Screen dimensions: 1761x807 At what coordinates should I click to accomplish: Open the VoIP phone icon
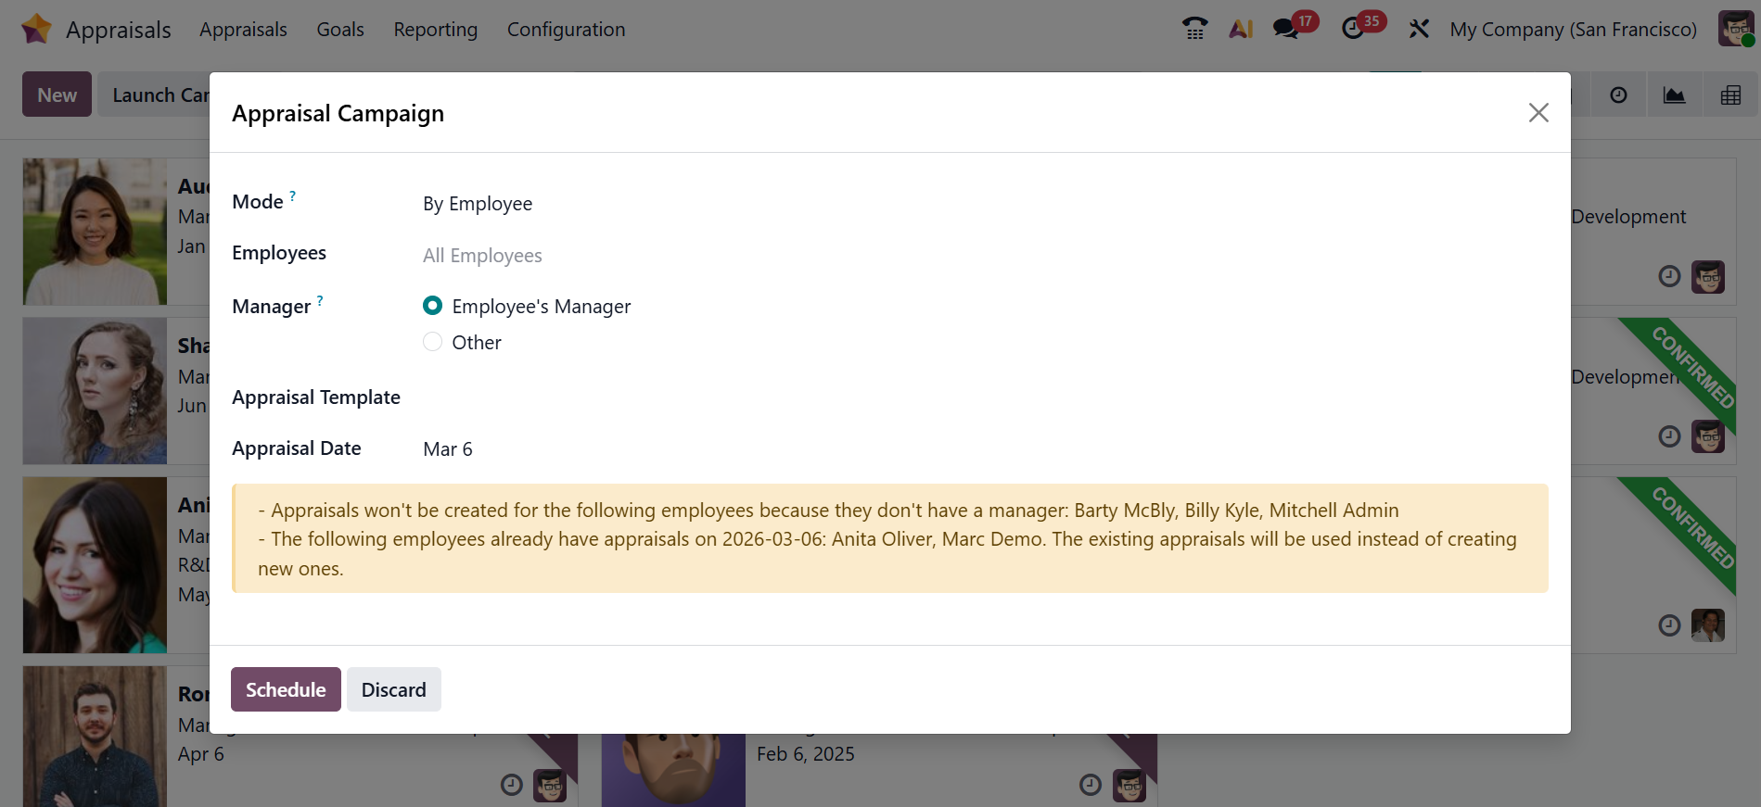click(1194, 29)
